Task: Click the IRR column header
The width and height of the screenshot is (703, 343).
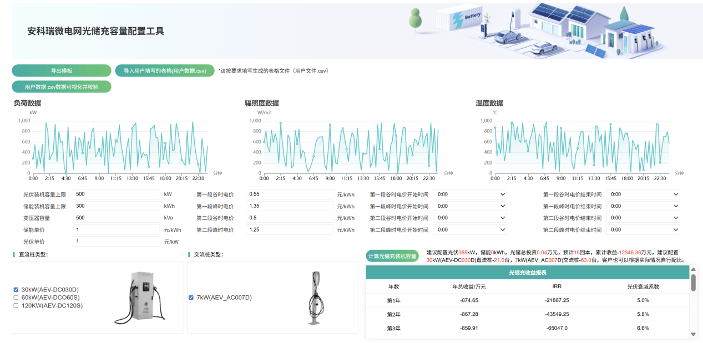Action: click(x=557, y=287)
